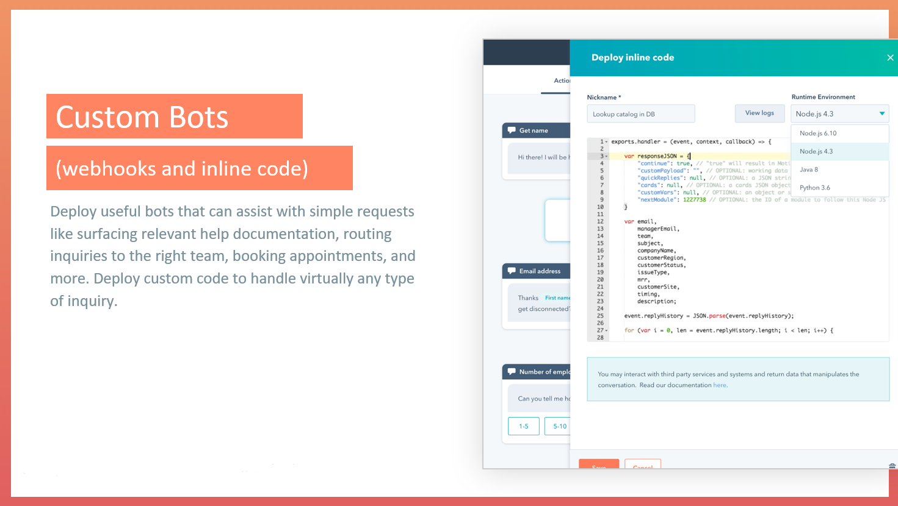Close the Deploy inline code panel
The image size is (898, 506).
pos(890,58)
